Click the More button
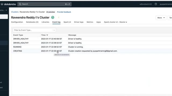This screenshot has width=172, height=96. [161, 18]
